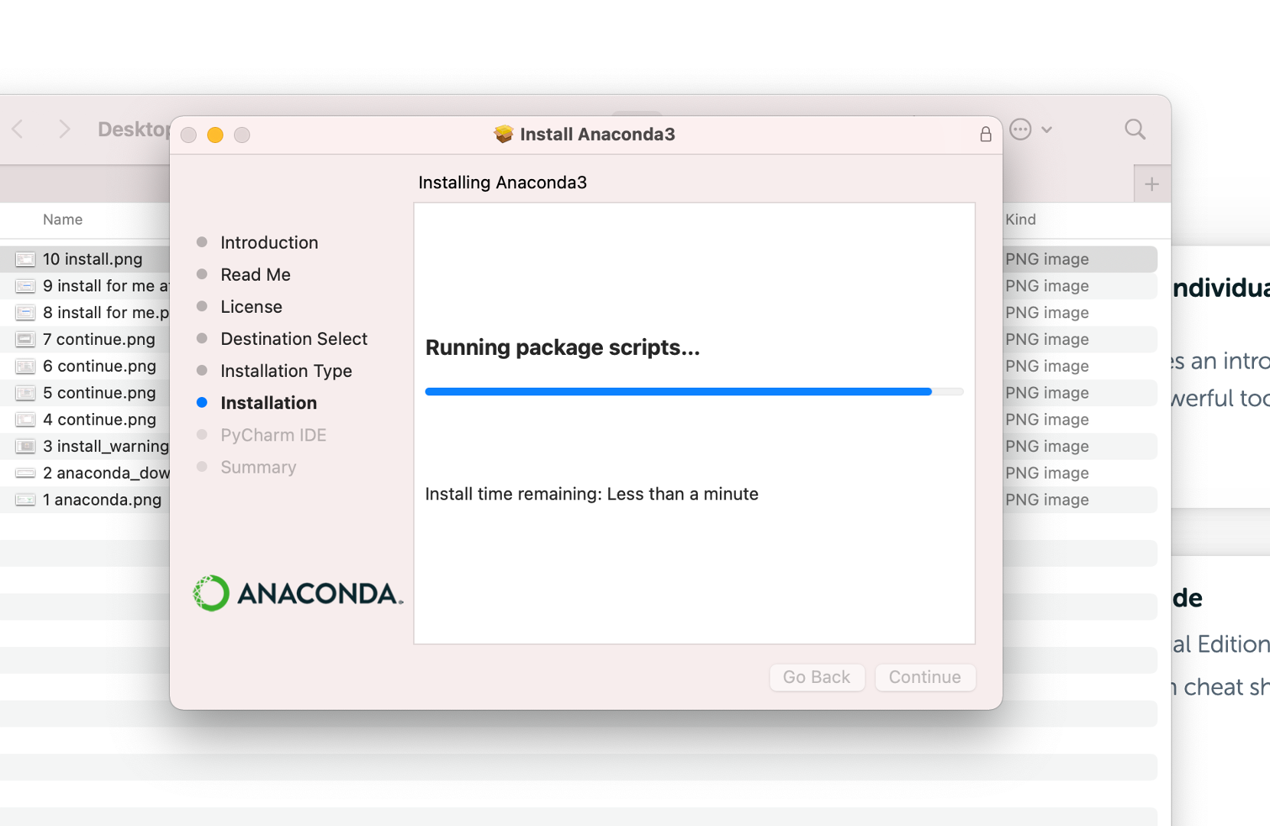Screen dimensions: 1270x826
Task: Click the file icon next to 1 anaconda.png
Action: (x=25, y=499)
